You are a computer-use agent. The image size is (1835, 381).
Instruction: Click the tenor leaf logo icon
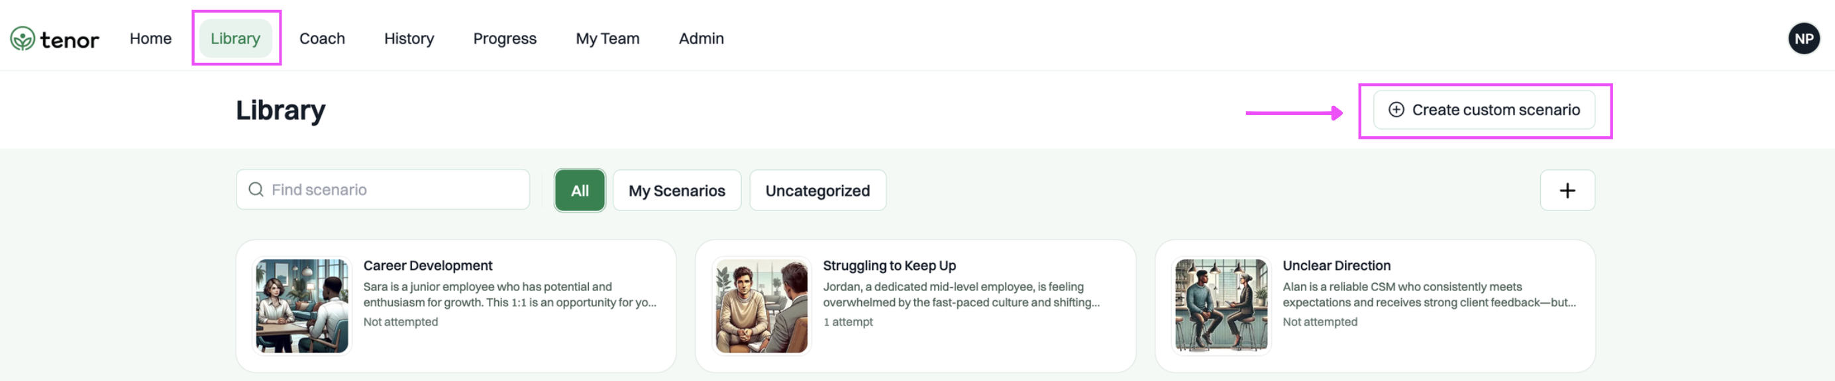click(22, 38)
